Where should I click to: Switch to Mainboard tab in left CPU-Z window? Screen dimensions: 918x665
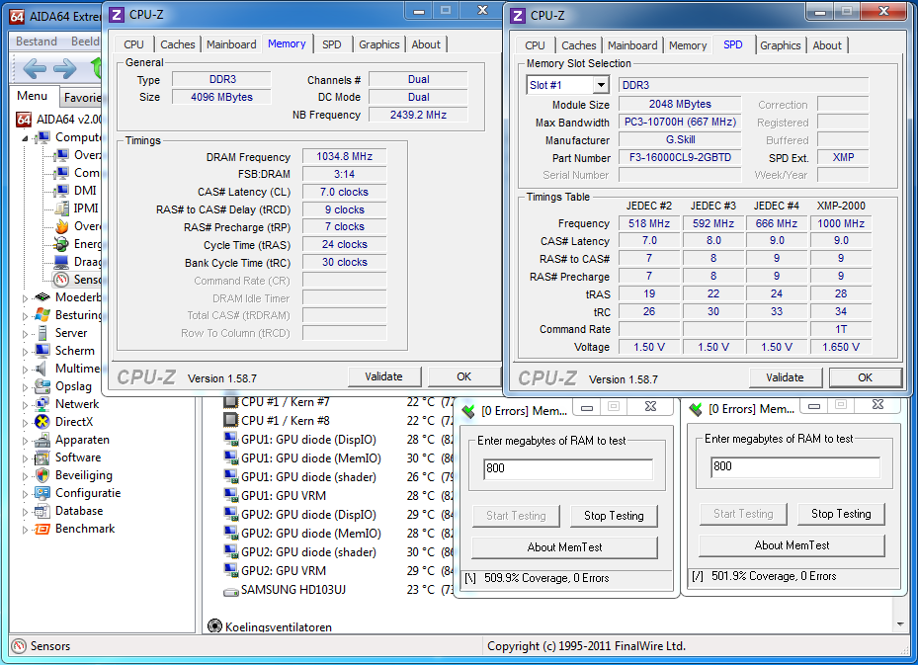pyautogui.click(x=231, y=44)
